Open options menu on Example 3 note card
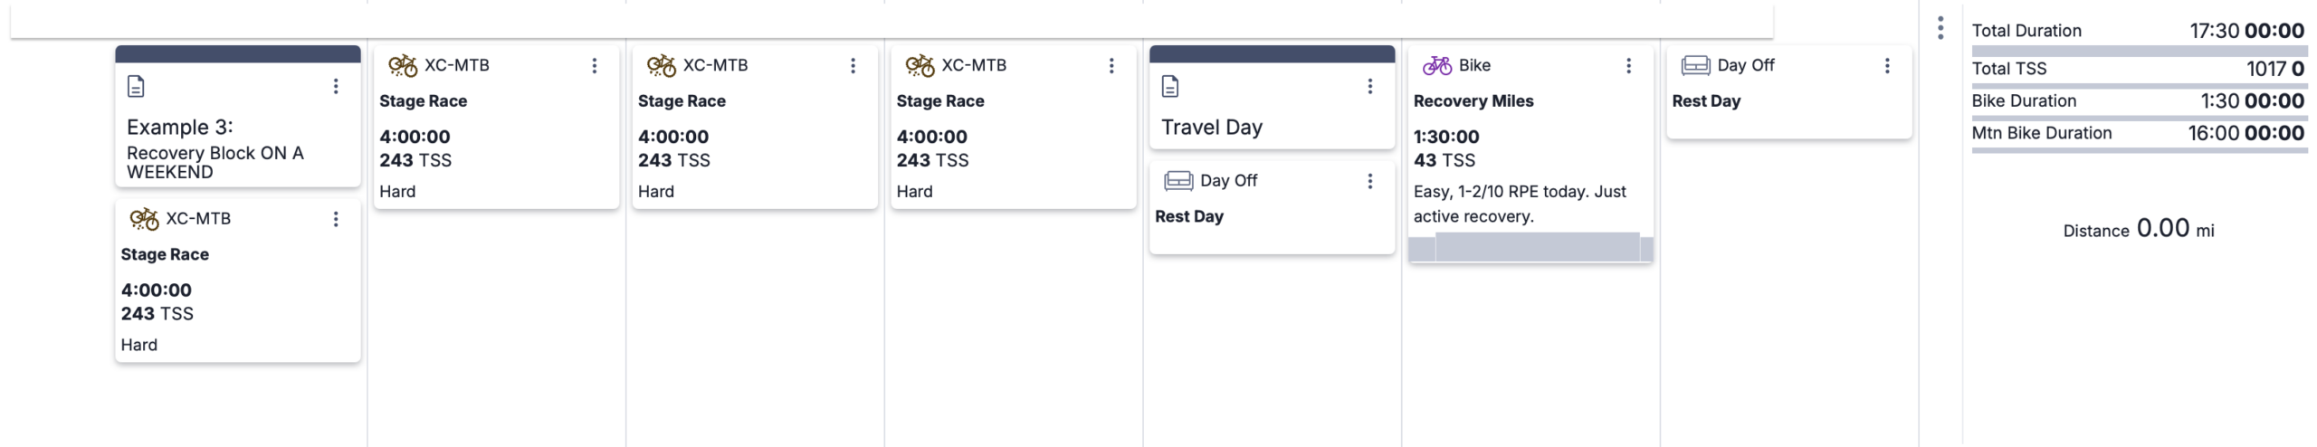Image resolution: width=2317 pixels, height=447 pixels. 336,86
